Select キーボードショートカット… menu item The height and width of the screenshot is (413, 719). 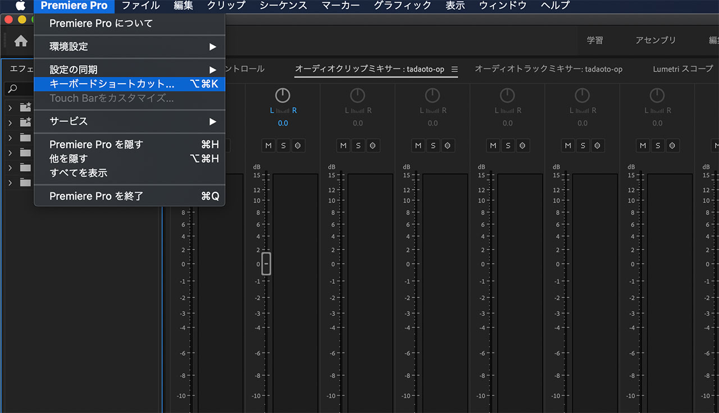(129, 84)
